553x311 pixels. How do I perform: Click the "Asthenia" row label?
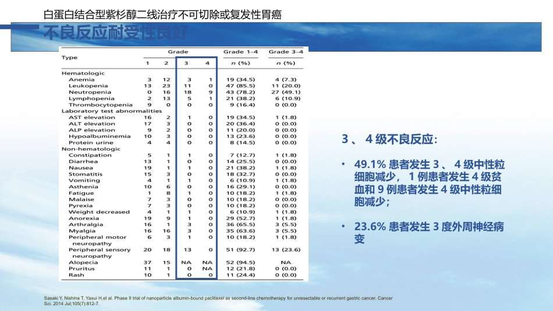pyautogui.click(x=83, y=187)
